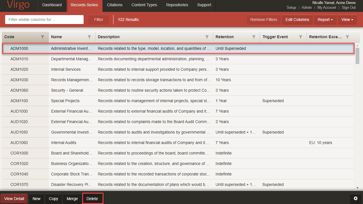
Task: Open the gear settings icon at bottom right
Action: (355, 199)
